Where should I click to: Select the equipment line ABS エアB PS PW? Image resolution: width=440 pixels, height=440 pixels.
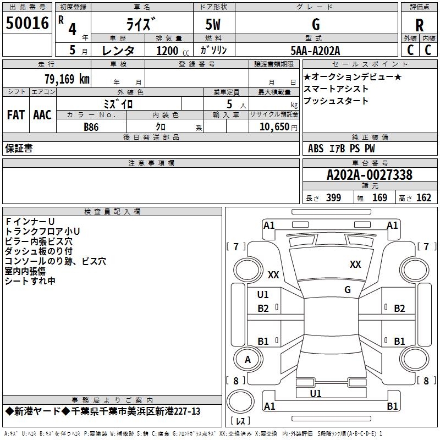341,148
